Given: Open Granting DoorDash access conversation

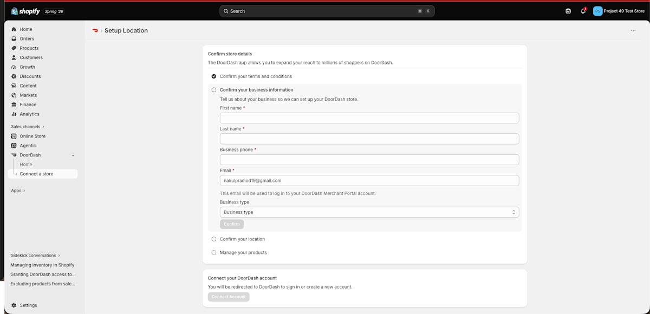Looking at the screenshot, I should (x=43, y=274).
